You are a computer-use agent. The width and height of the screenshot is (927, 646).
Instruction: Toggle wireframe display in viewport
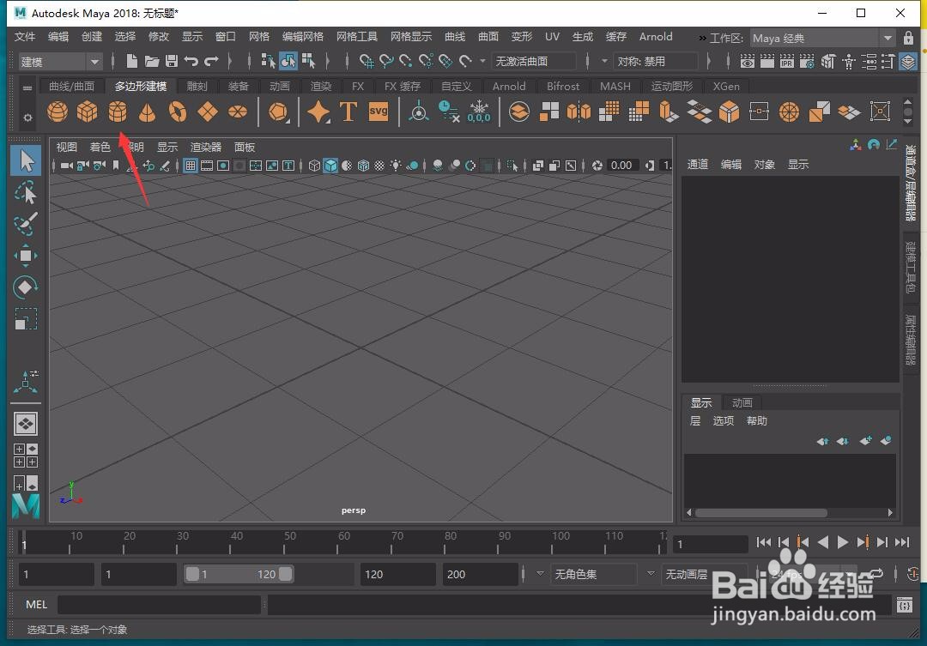point(314,166)
